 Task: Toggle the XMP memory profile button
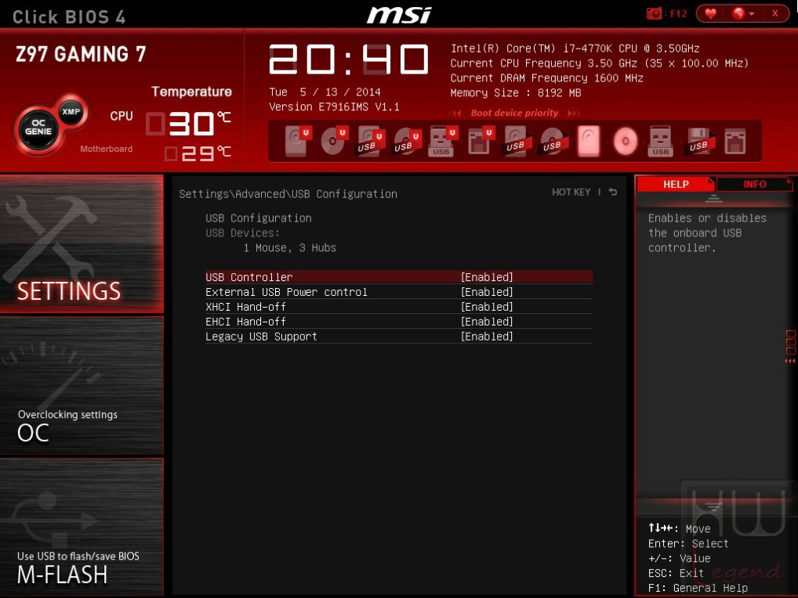[x=71, y=111]
